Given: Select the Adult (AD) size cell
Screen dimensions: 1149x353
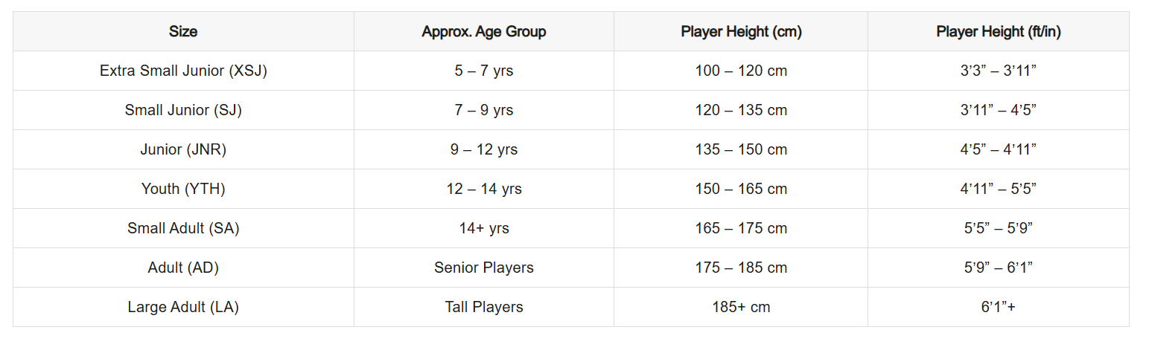Looking at the screenshot, I should [183, 268].
